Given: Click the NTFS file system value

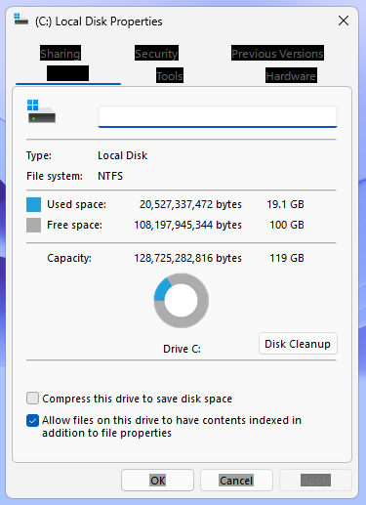Looking at the screenshot, I should [110, 176].
